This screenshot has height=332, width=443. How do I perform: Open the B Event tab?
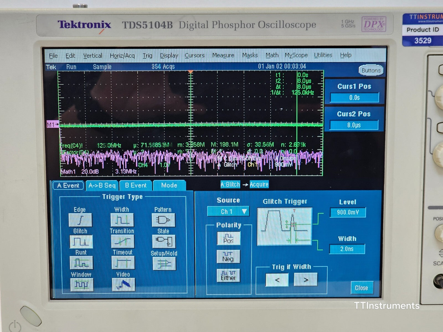(135, 185)
